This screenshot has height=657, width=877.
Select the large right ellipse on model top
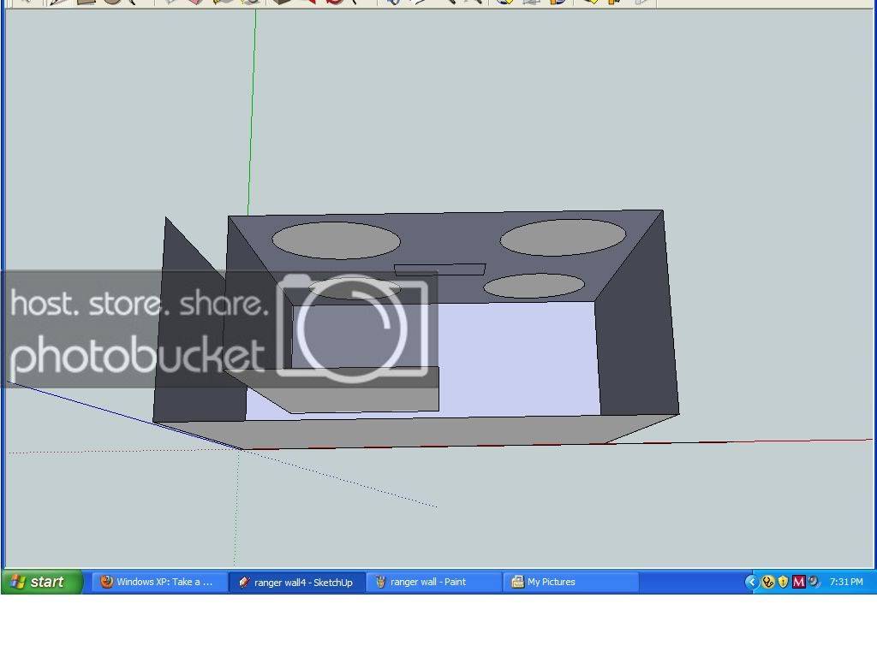[x=563, y=238]
